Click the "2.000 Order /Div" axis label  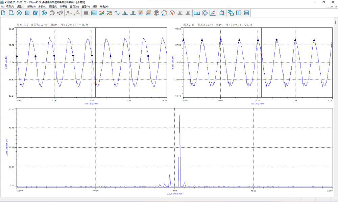coord(175,194)
